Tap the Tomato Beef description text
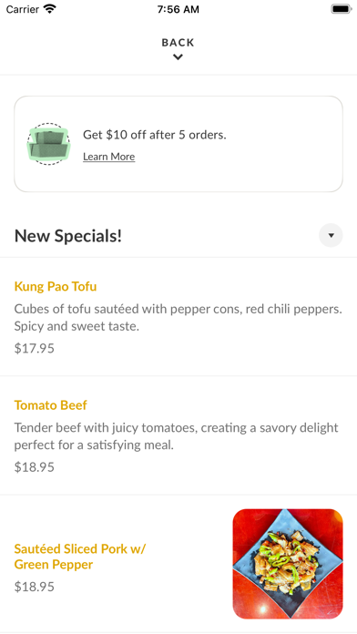The height and width of the screenshot is (634, 357). click(x=177, y=436)
